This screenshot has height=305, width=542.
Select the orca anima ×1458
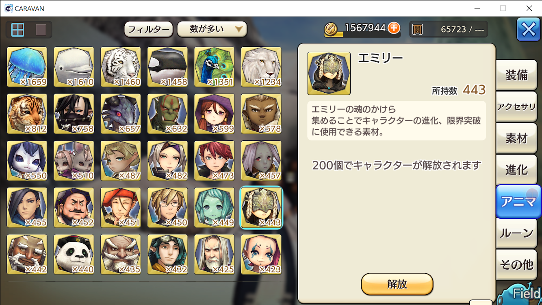point(167,67)
